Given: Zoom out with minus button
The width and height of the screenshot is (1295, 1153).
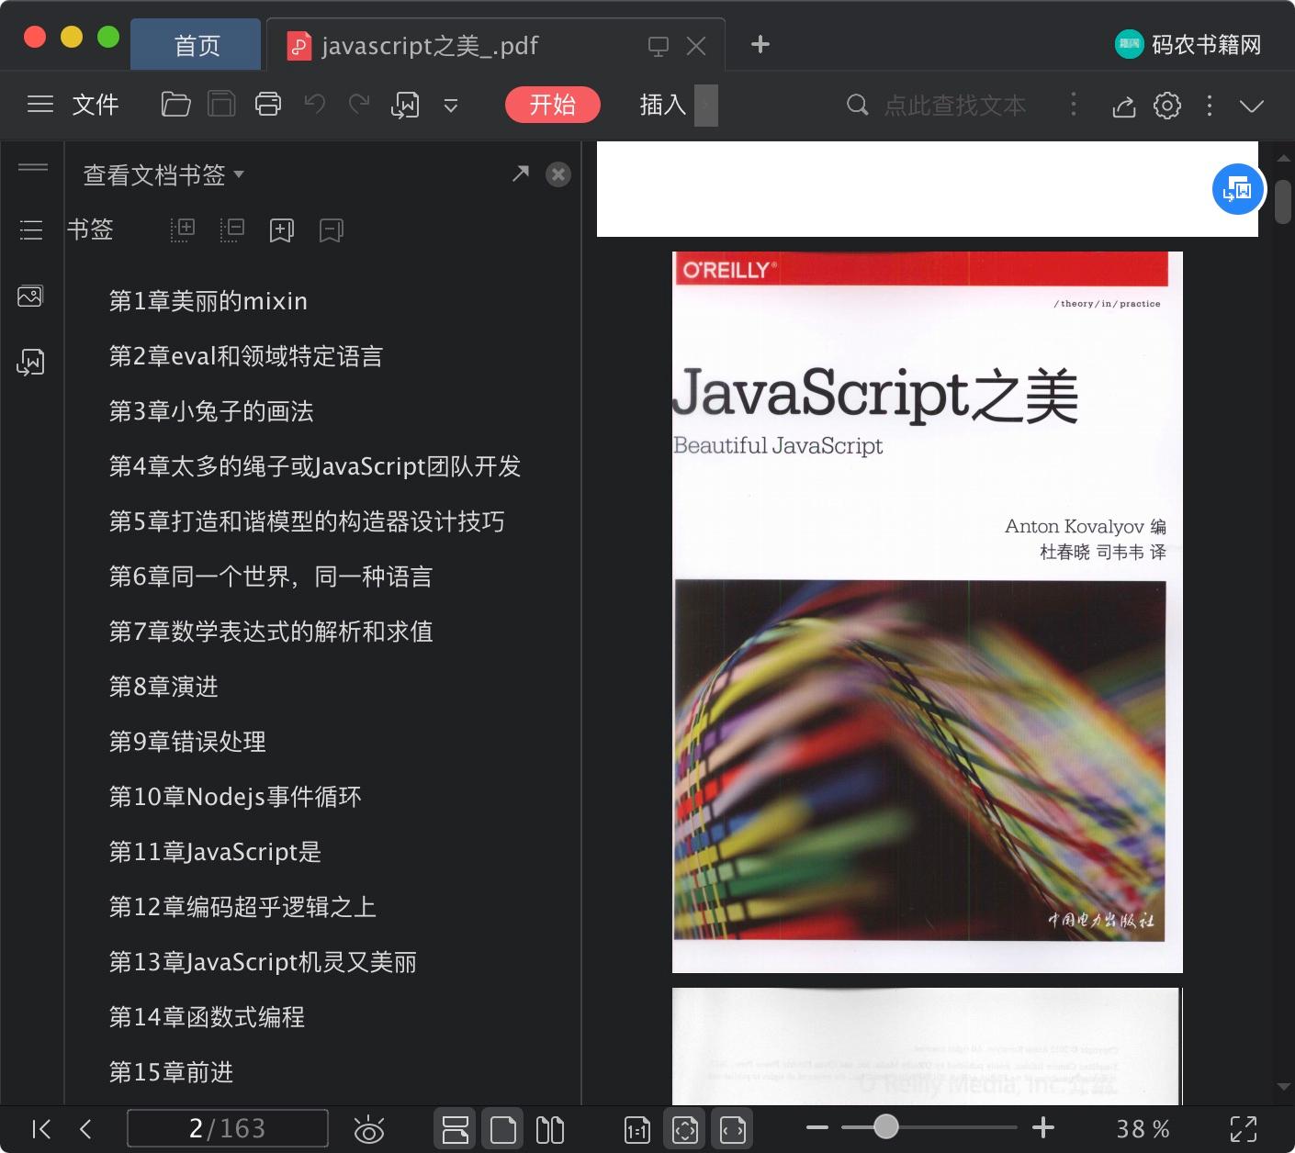Looking at the screenshot, I should coord(817,1127).
